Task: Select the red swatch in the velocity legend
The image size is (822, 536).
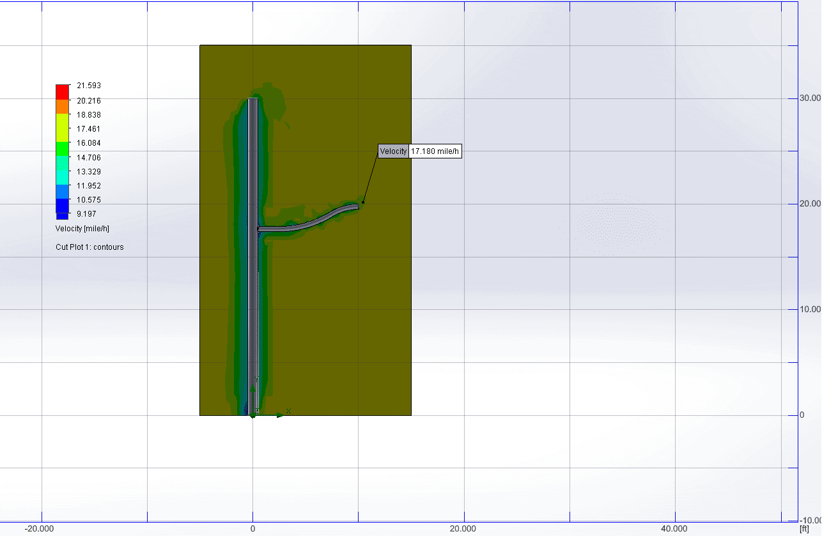Action: (62, 92)
